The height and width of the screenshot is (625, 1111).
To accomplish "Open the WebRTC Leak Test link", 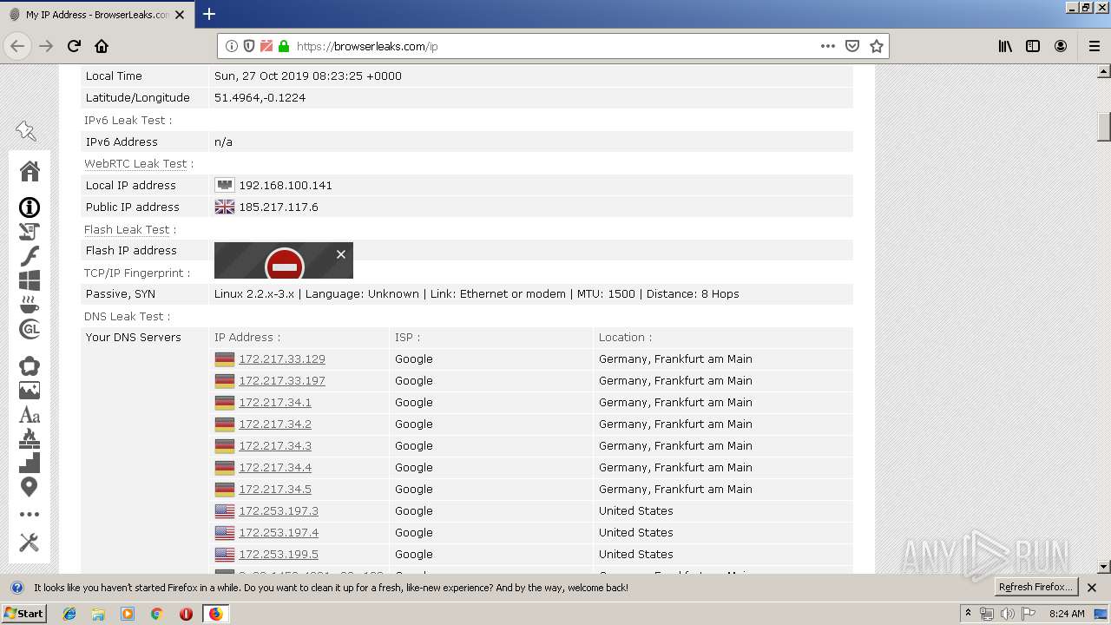I will [135, 163].
